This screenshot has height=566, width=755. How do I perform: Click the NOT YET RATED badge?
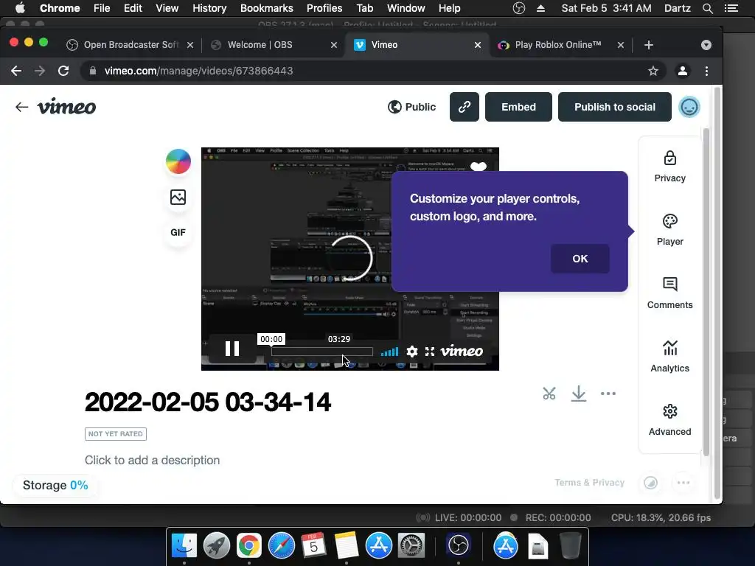(x=116, y=433)
